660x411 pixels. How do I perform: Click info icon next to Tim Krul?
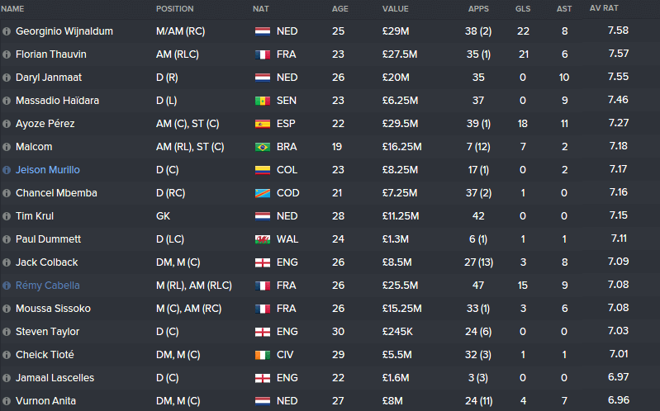pyautogui.click(x=7, y=216)
